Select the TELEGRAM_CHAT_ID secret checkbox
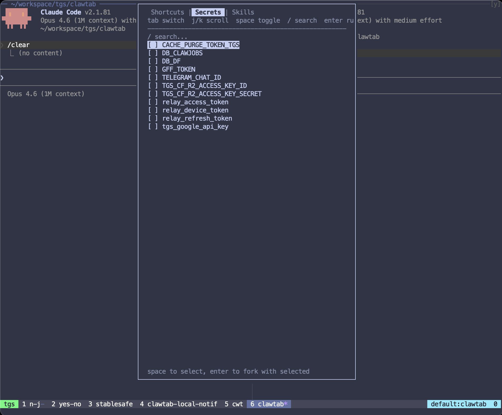The height and width of the screenshot is (415, 502). pos(153,78)
